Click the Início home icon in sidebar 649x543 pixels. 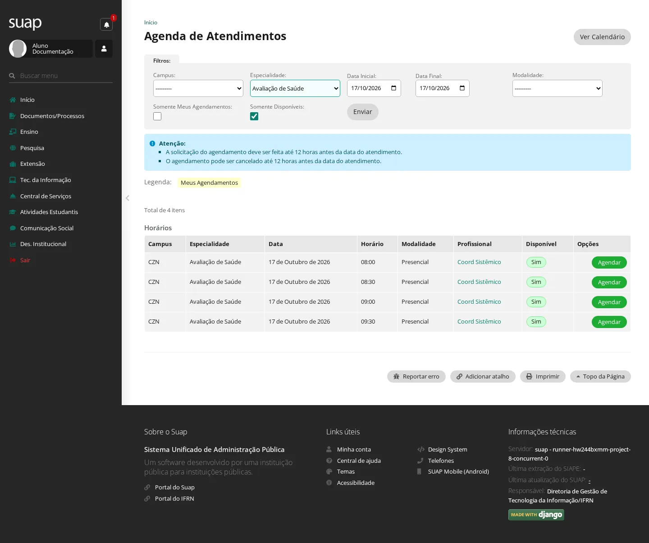tap(13, 100)
